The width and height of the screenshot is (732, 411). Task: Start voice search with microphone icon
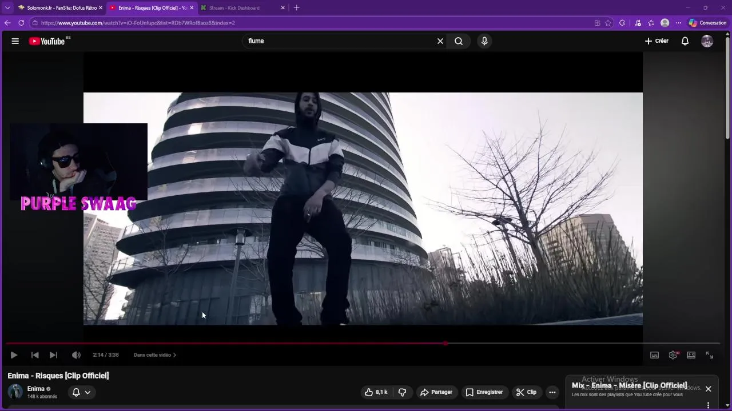[484, 41]
